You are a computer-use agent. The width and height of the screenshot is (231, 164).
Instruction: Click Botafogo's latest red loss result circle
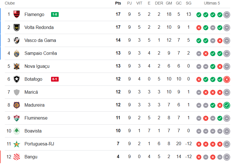226,80
